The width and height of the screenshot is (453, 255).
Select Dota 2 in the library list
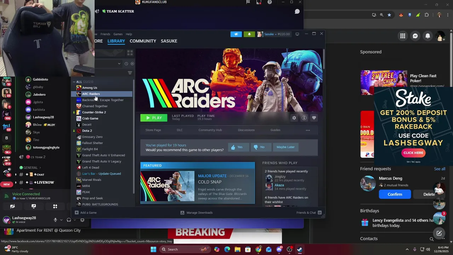[87, 131]
